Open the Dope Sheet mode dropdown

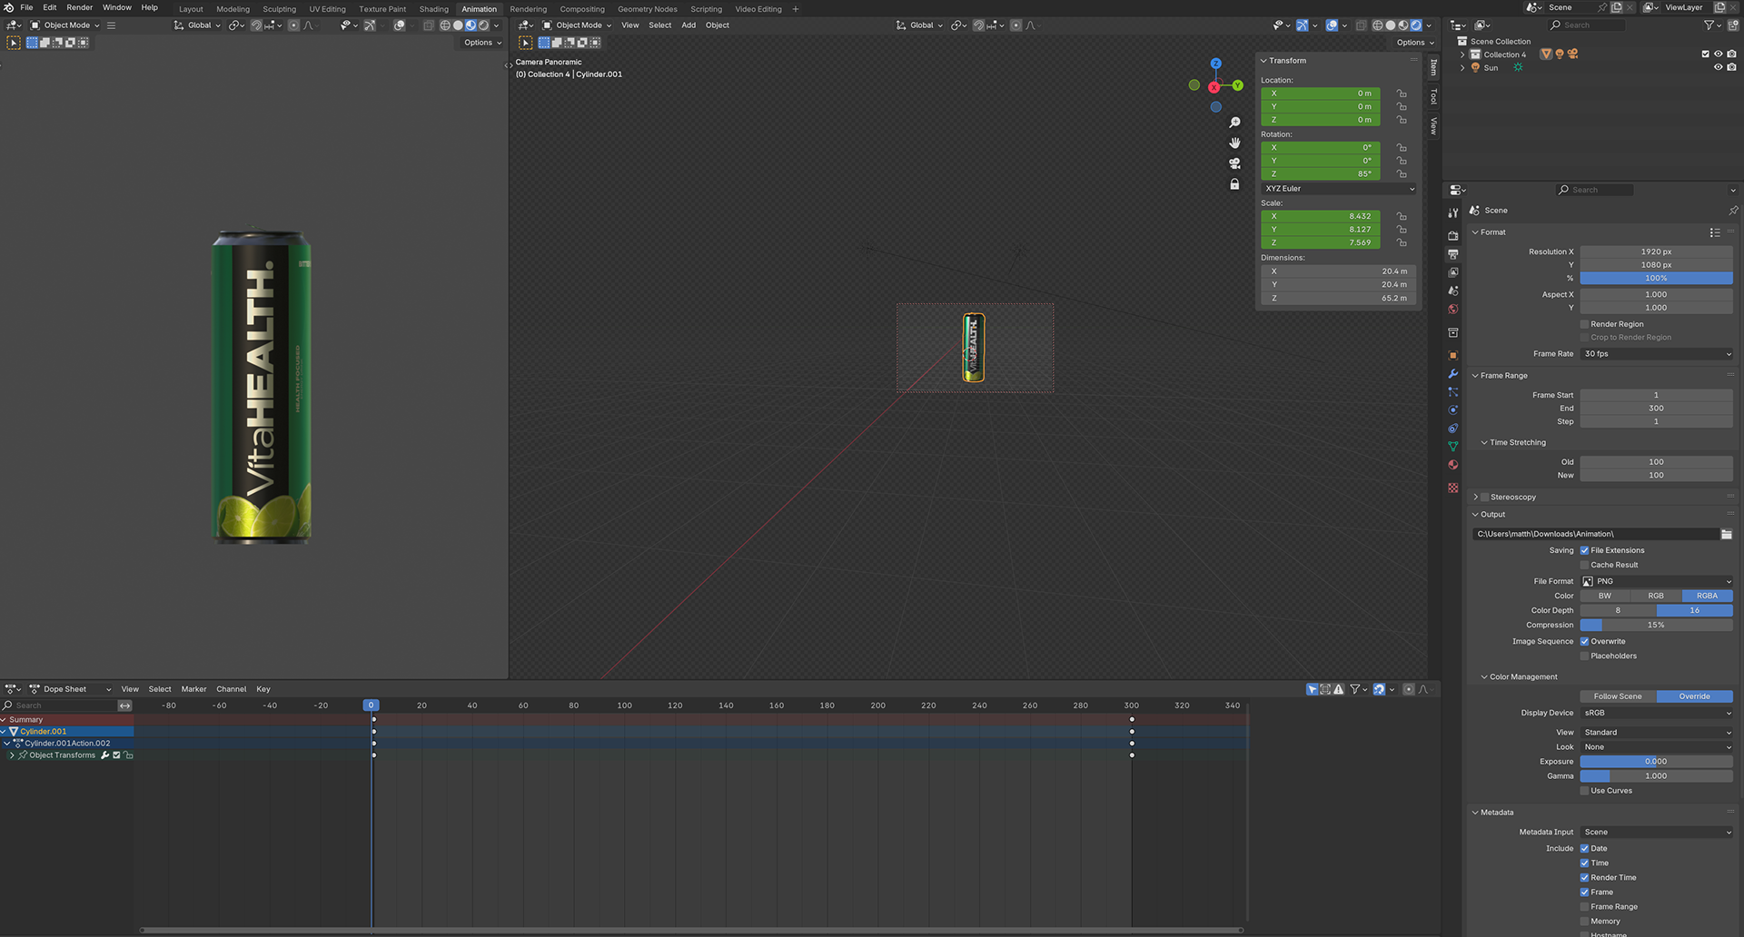pos(70,689)
